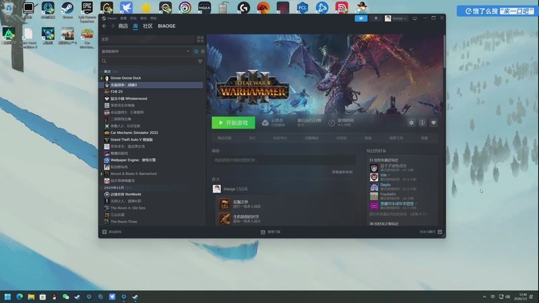The width and height of the screenshot is (539, 303).
Task: Open the 游戏和软件 filter dropdown
Action: [146, 51]
